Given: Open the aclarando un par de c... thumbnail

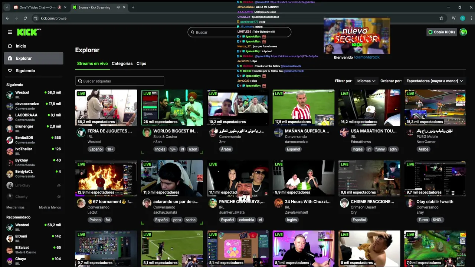Looking at the screenshot, I should (x=172, y=178).
